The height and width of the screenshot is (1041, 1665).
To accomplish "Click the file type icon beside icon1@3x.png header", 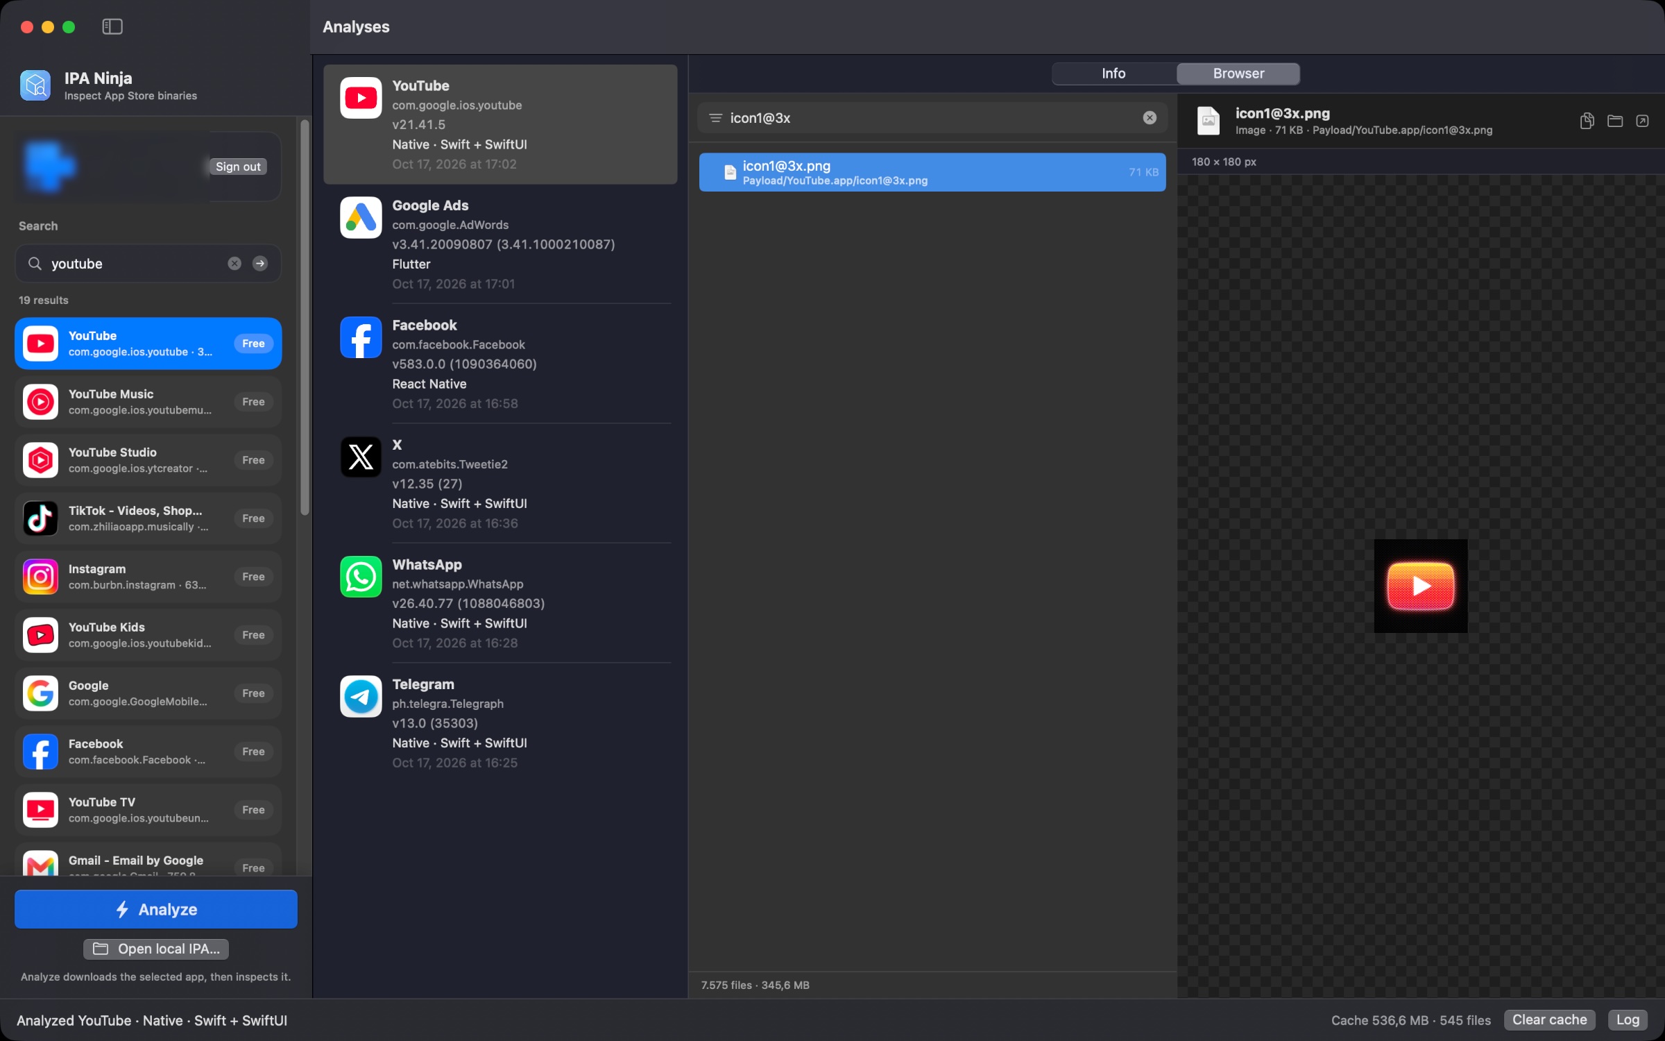I will pyautogui.click(x=1208, y=121).
